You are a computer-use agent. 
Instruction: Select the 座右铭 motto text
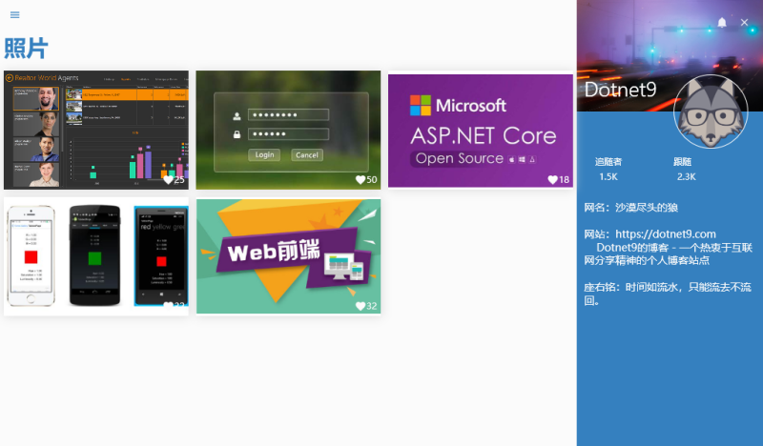668,294
